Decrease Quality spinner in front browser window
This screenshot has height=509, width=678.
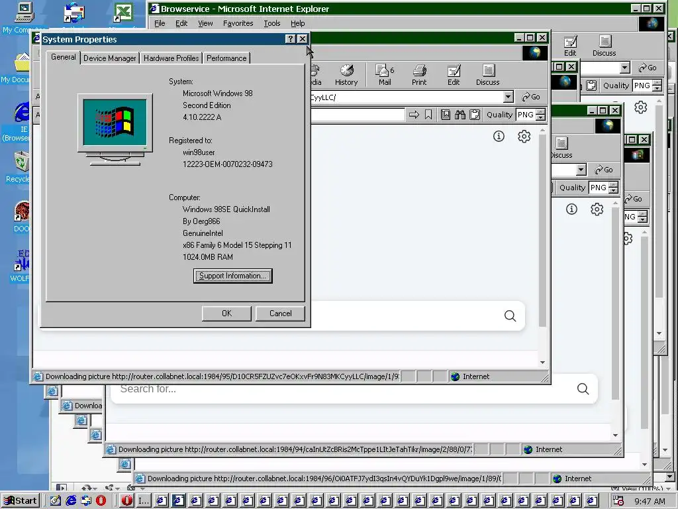pos(540,118)
